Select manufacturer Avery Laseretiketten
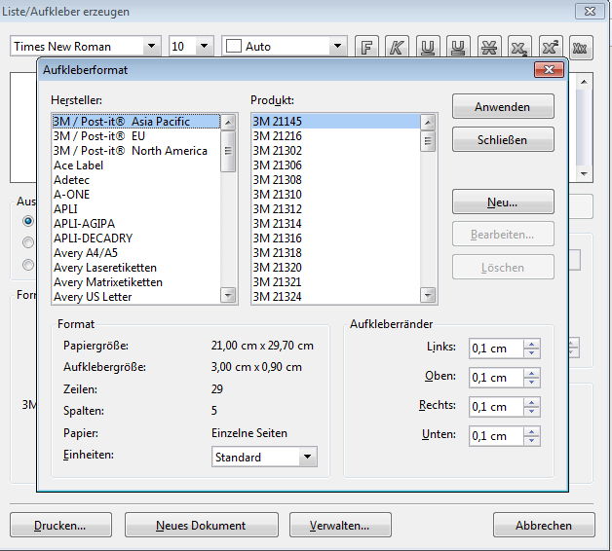 coord(136,268)
